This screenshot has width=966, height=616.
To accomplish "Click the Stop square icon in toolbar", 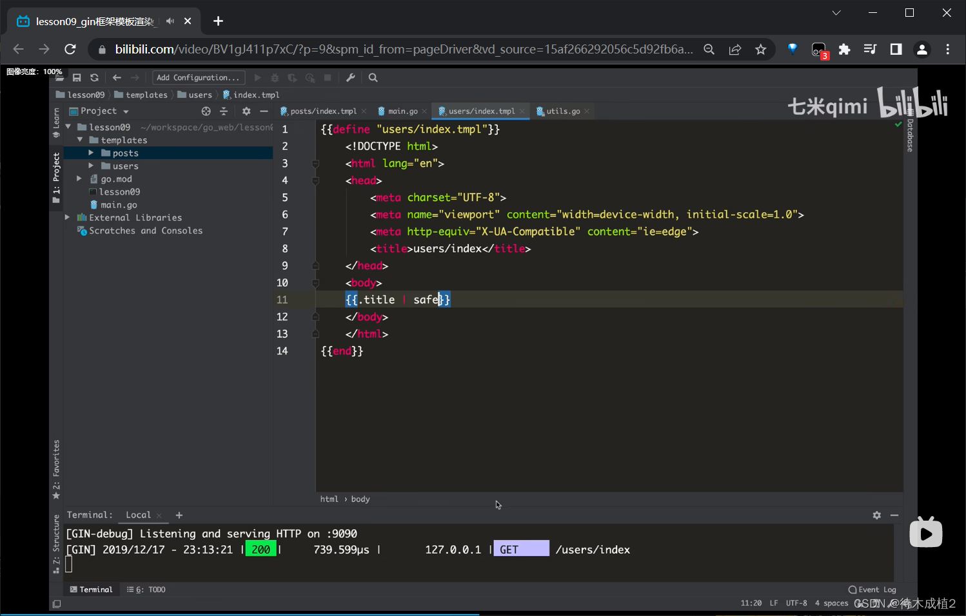I will (328, 78).
